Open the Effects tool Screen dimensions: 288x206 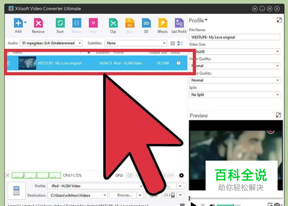163,23
